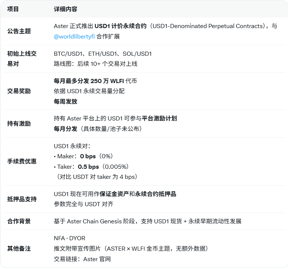This screenshot has height=269, width=288.
Task: Click the 详细内容 column header
Action: [65, 9]
